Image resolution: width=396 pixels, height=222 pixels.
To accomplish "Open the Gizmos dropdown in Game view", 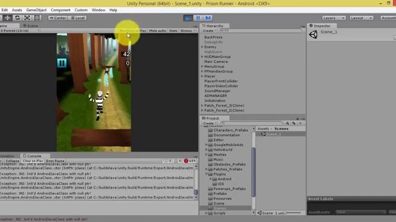I will click(187, 31).
